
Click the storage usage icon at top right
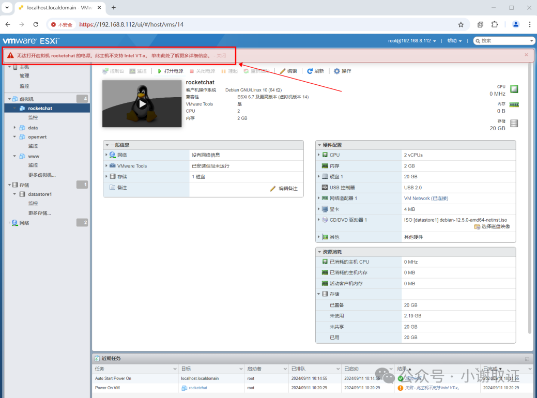[x=514, y=124]
